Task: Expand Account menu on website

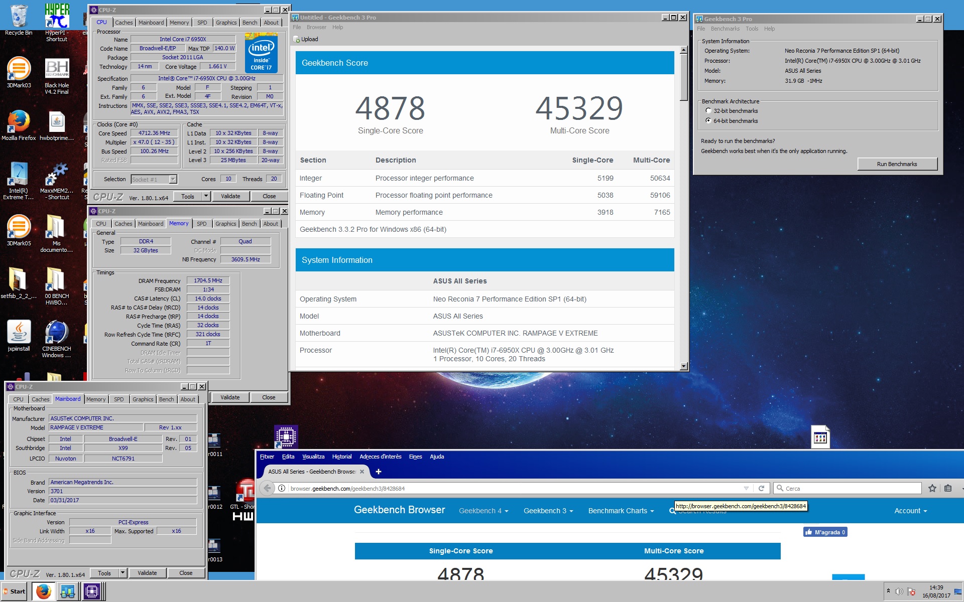Action: [x=910, y=511]
